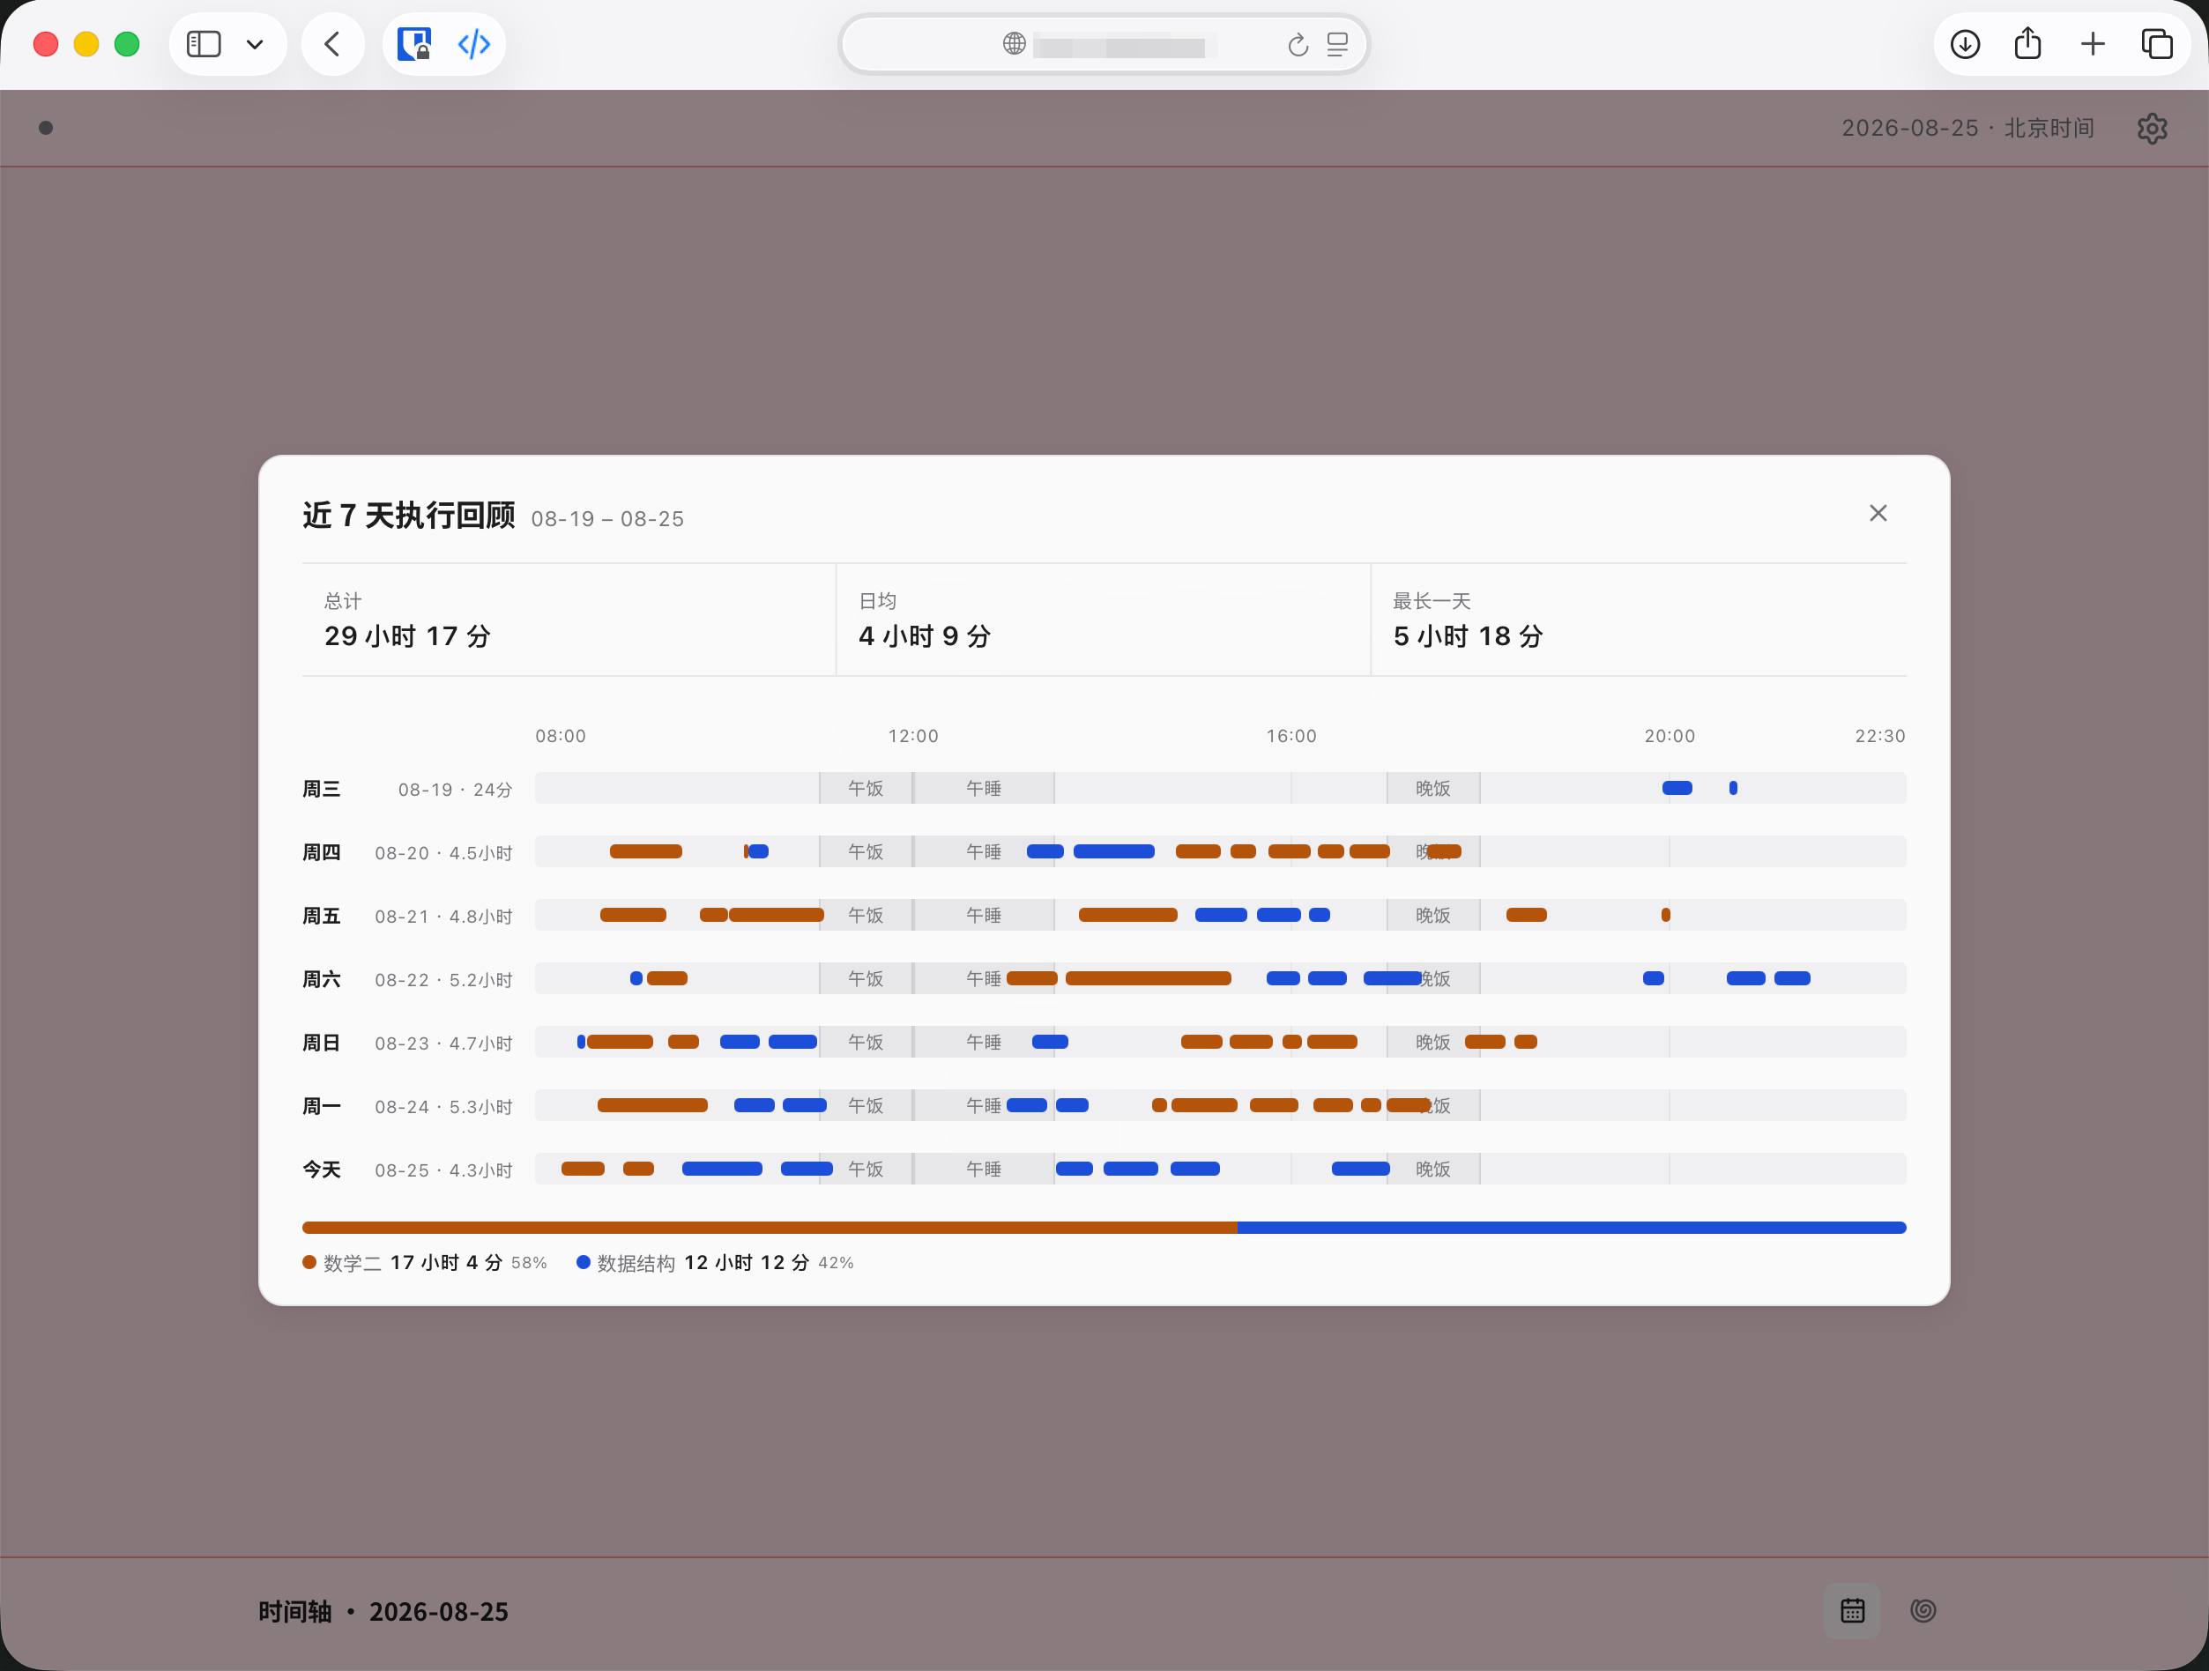This screenshot has width=2209, height=1671.
Task: Click the 2026-08-25 · 北京时间 header text
Action: pyautogui.click(x=1967, y=128)
